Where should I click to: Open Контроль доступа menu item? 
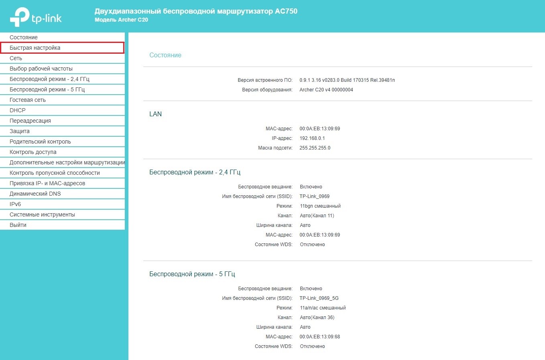click(33, 152)
